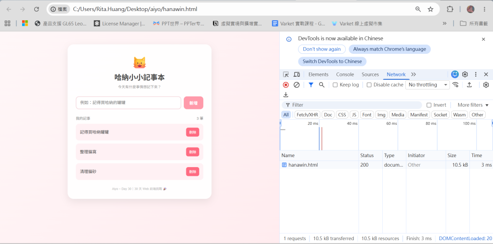Filter requests by JS

(354, 115)
